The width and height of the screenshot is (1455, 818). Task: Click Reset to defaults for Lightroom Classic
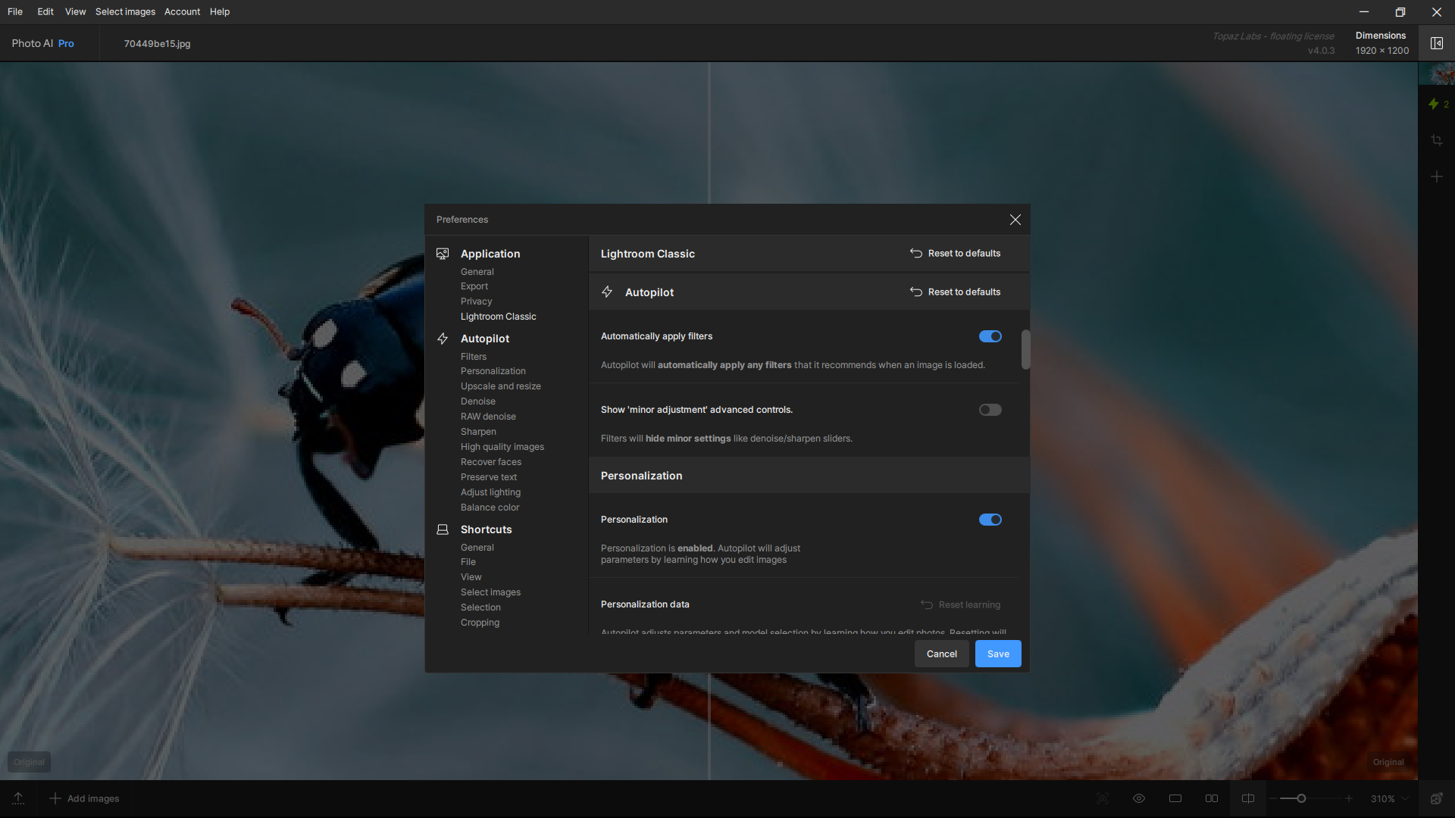tap(956, 253)
